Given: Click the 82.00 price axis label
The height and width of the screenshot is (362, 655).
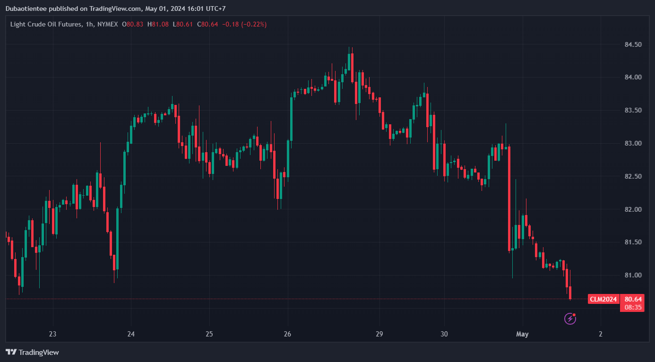Looking at the screenshot, I should (633, 209).
